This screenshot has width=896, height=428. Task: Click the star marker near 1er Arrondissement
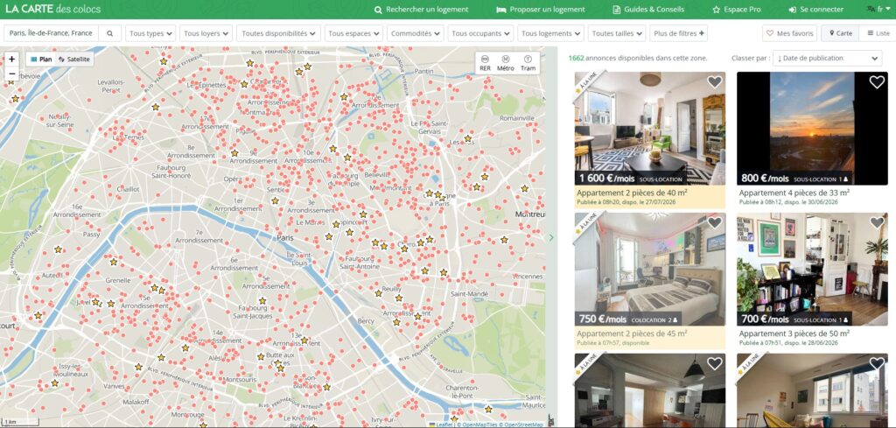click(x=275, y=201)
